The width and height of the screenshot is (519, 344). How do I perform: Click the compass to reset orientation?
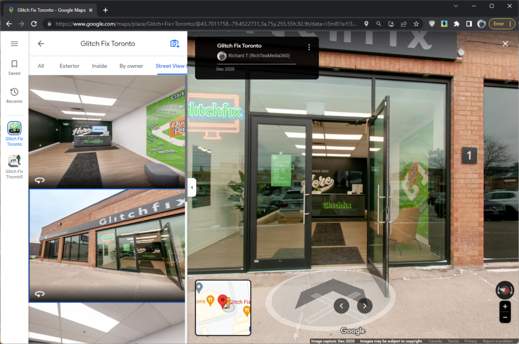504,290
